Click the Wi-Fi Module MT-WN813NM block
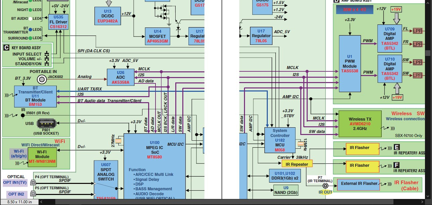Screen dimensions: 432x205 click(42, 156)
